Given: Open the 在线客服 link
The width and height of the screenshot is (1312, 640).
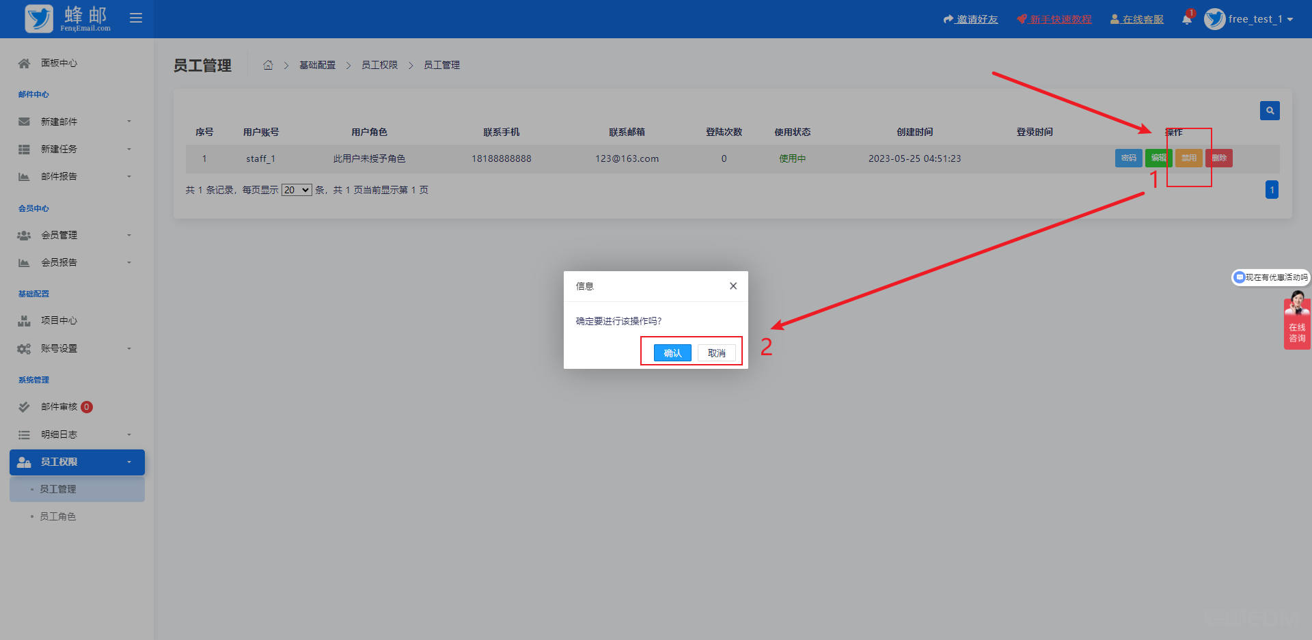Looking at the screenshot, I should point(1137,19).
